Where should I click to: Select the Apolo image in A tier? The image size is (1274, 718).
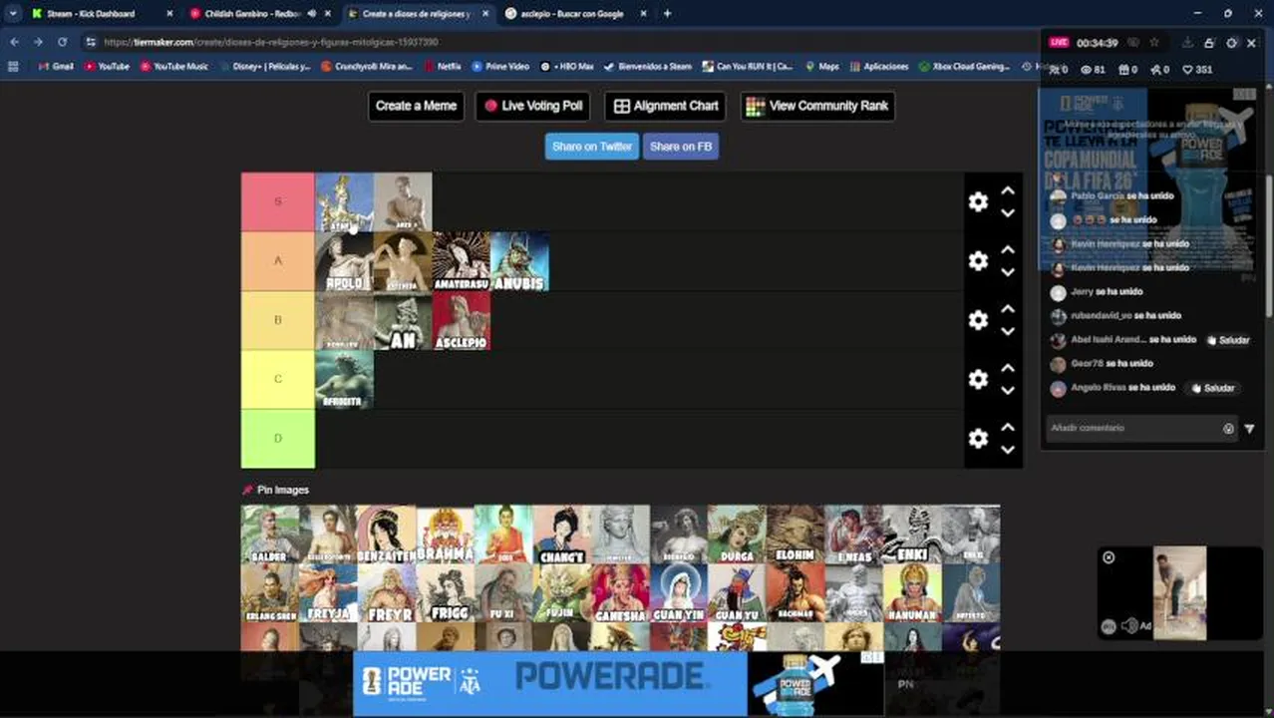[345, 261]
